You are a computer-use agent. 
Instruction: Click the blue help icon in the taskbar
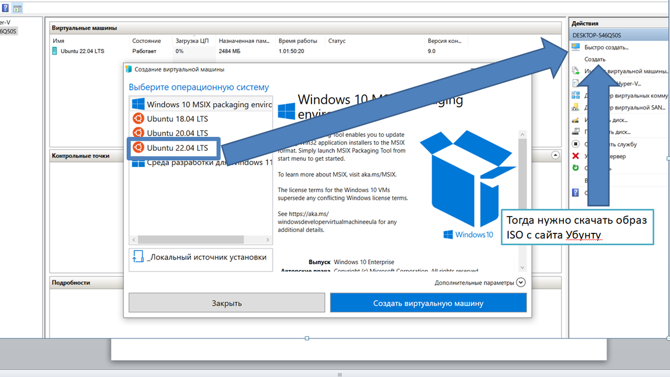click(x=6, y=7)
